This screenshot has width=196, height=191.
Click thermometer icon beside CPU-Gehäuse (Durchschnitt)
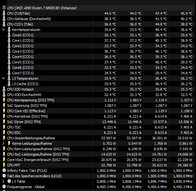(4, 19)
